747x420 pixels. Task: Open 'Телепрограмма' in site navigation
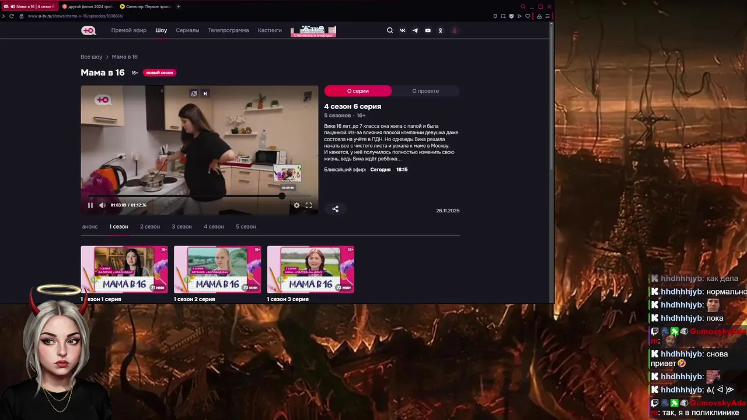point(228,30)
